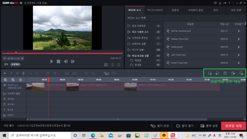
Task: Zoom in the timeline
Action: (x=5, y=80)
